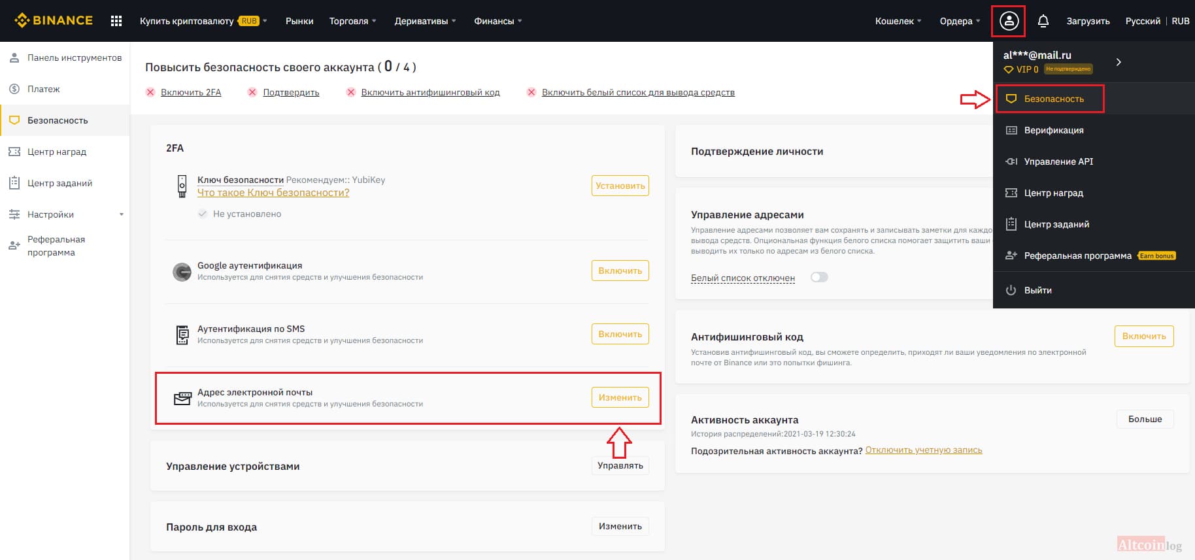Click the Выйти power icon
This screenshot has width=1195, height=560.
pos(1011,290)
